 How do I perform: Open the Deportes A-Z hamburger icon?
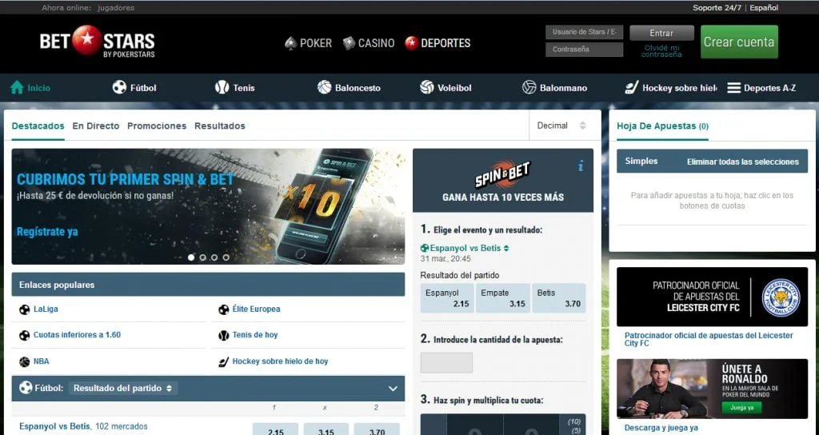pos(734,88)
